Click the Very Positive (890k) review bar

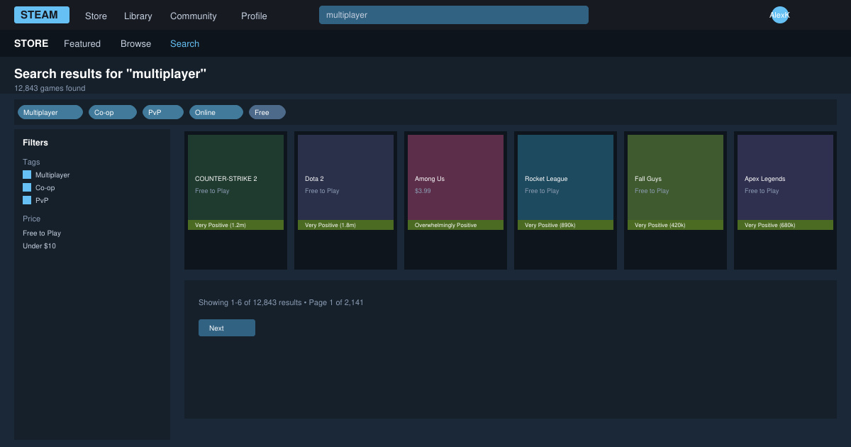(x=565, y=225)
